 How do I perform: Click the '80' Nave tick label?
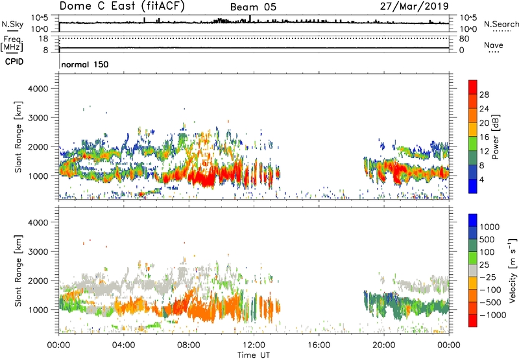coord(464,39)
